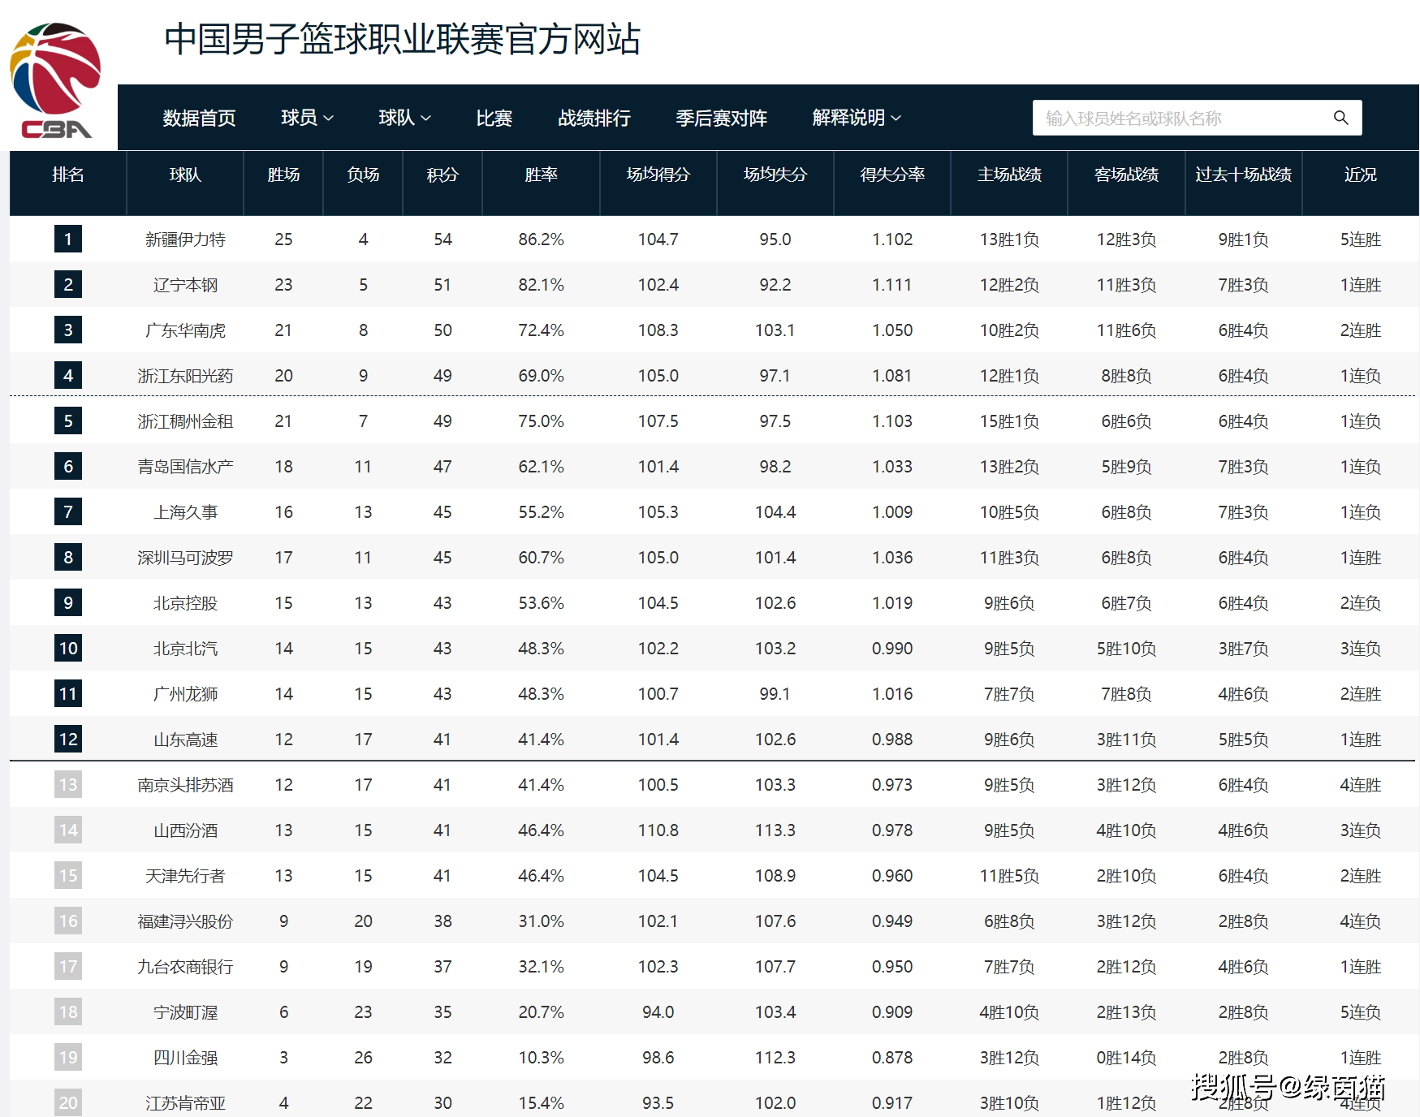
Task: Open team 新疆伊力特
Action: (x=185, y=239)
